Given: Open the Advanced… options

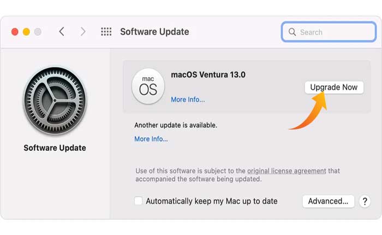Looking at the screenshot, I should [x=328, y=201].
